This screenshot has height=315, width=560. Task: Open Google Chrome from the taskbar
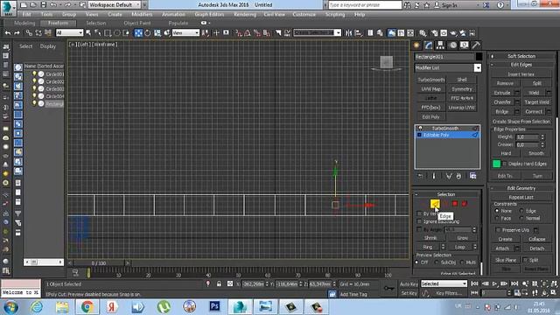(87, 306)
